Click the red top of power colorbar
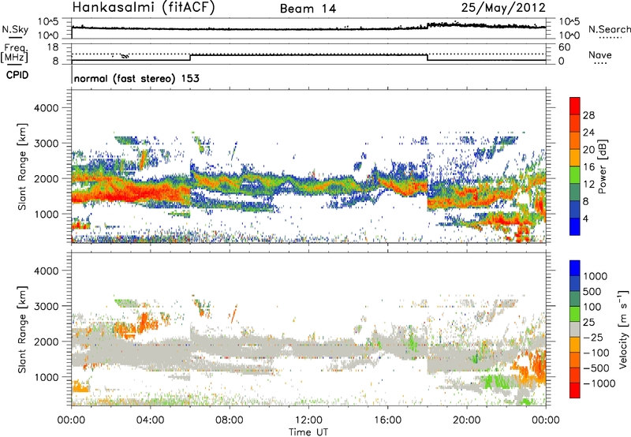This screenshot has width=631, height=437. [575, 106]
